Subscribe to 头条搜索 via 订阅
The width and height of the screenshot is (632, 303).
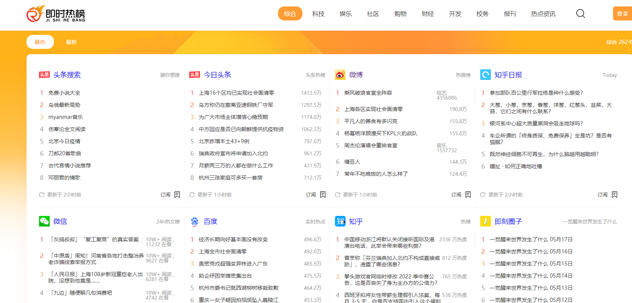165,195
